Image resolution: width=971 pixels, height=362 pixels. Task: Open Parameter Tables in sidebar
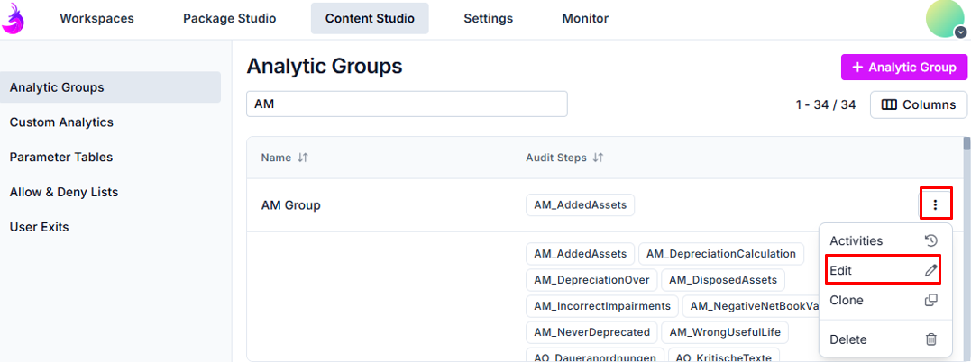61,157
